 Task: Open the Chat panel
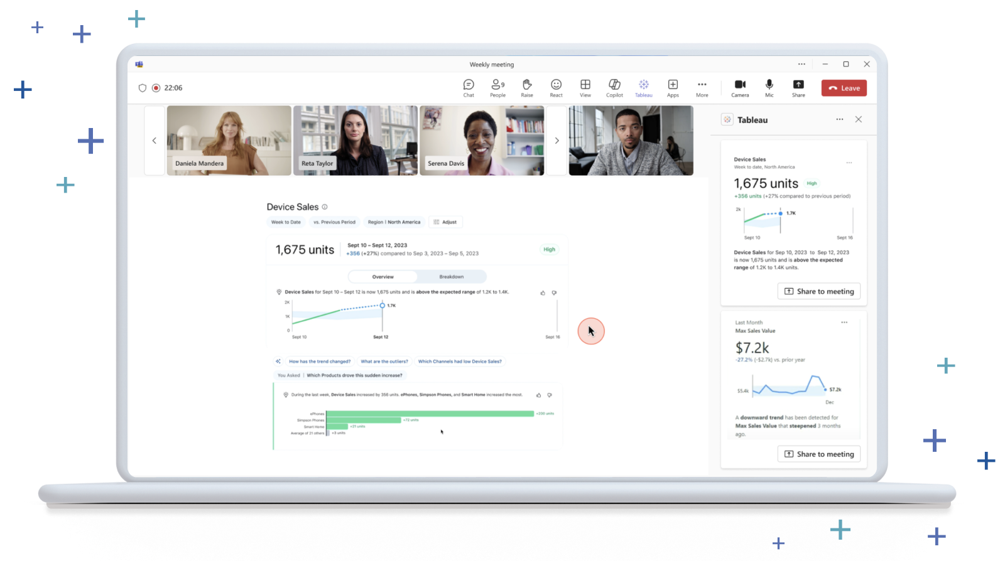coord(469,88)
